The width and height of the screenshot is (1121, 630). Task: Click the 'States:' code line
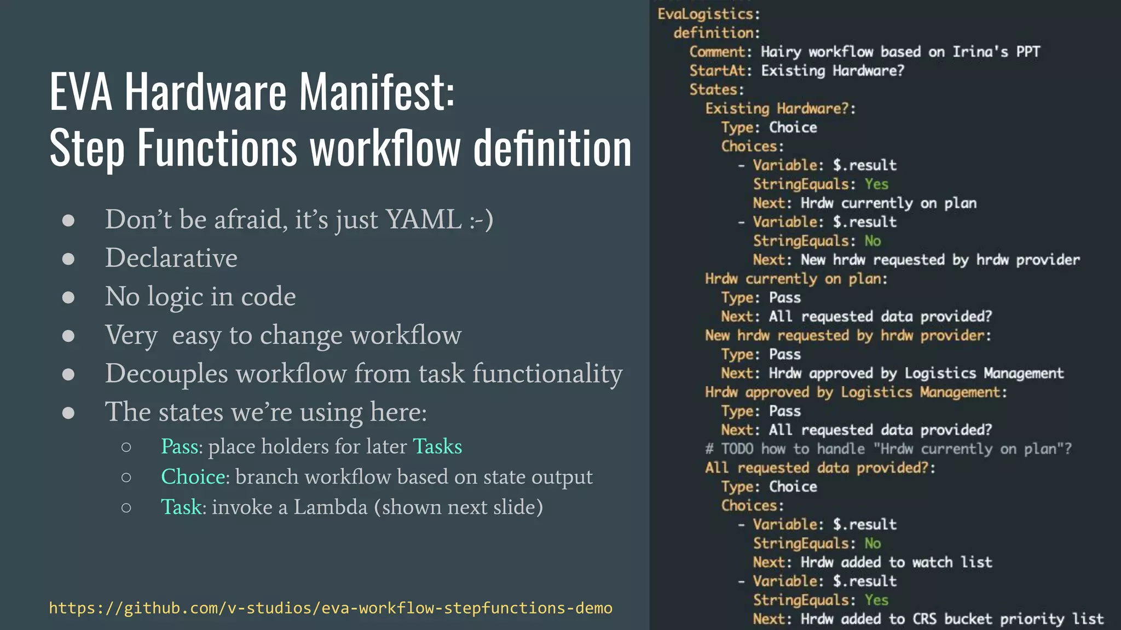716,90
